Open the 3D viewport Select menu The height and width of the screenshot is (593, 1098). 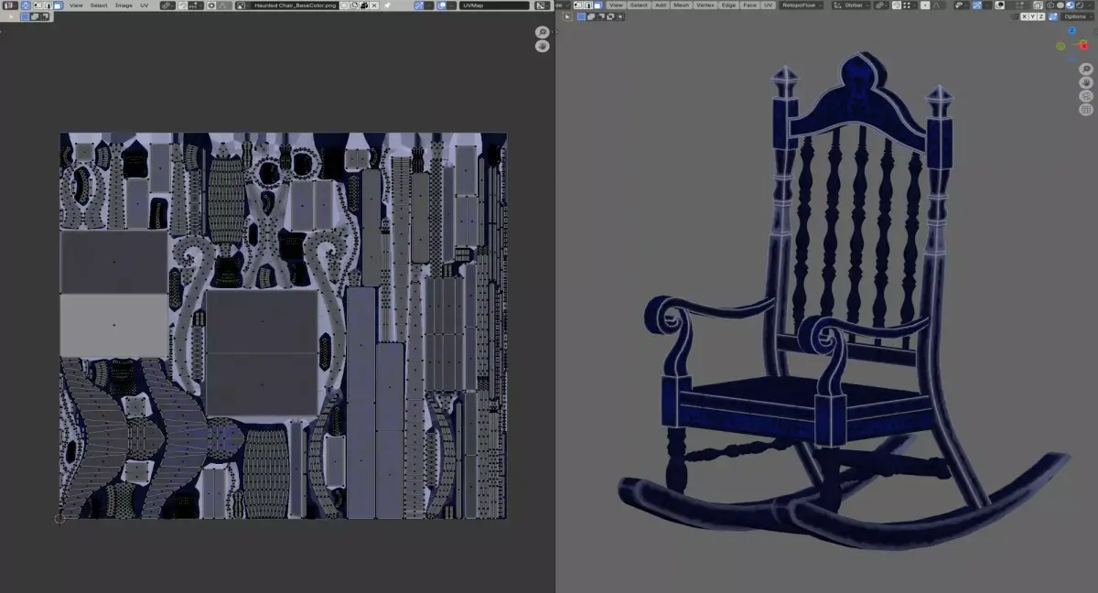pos(639,5)
